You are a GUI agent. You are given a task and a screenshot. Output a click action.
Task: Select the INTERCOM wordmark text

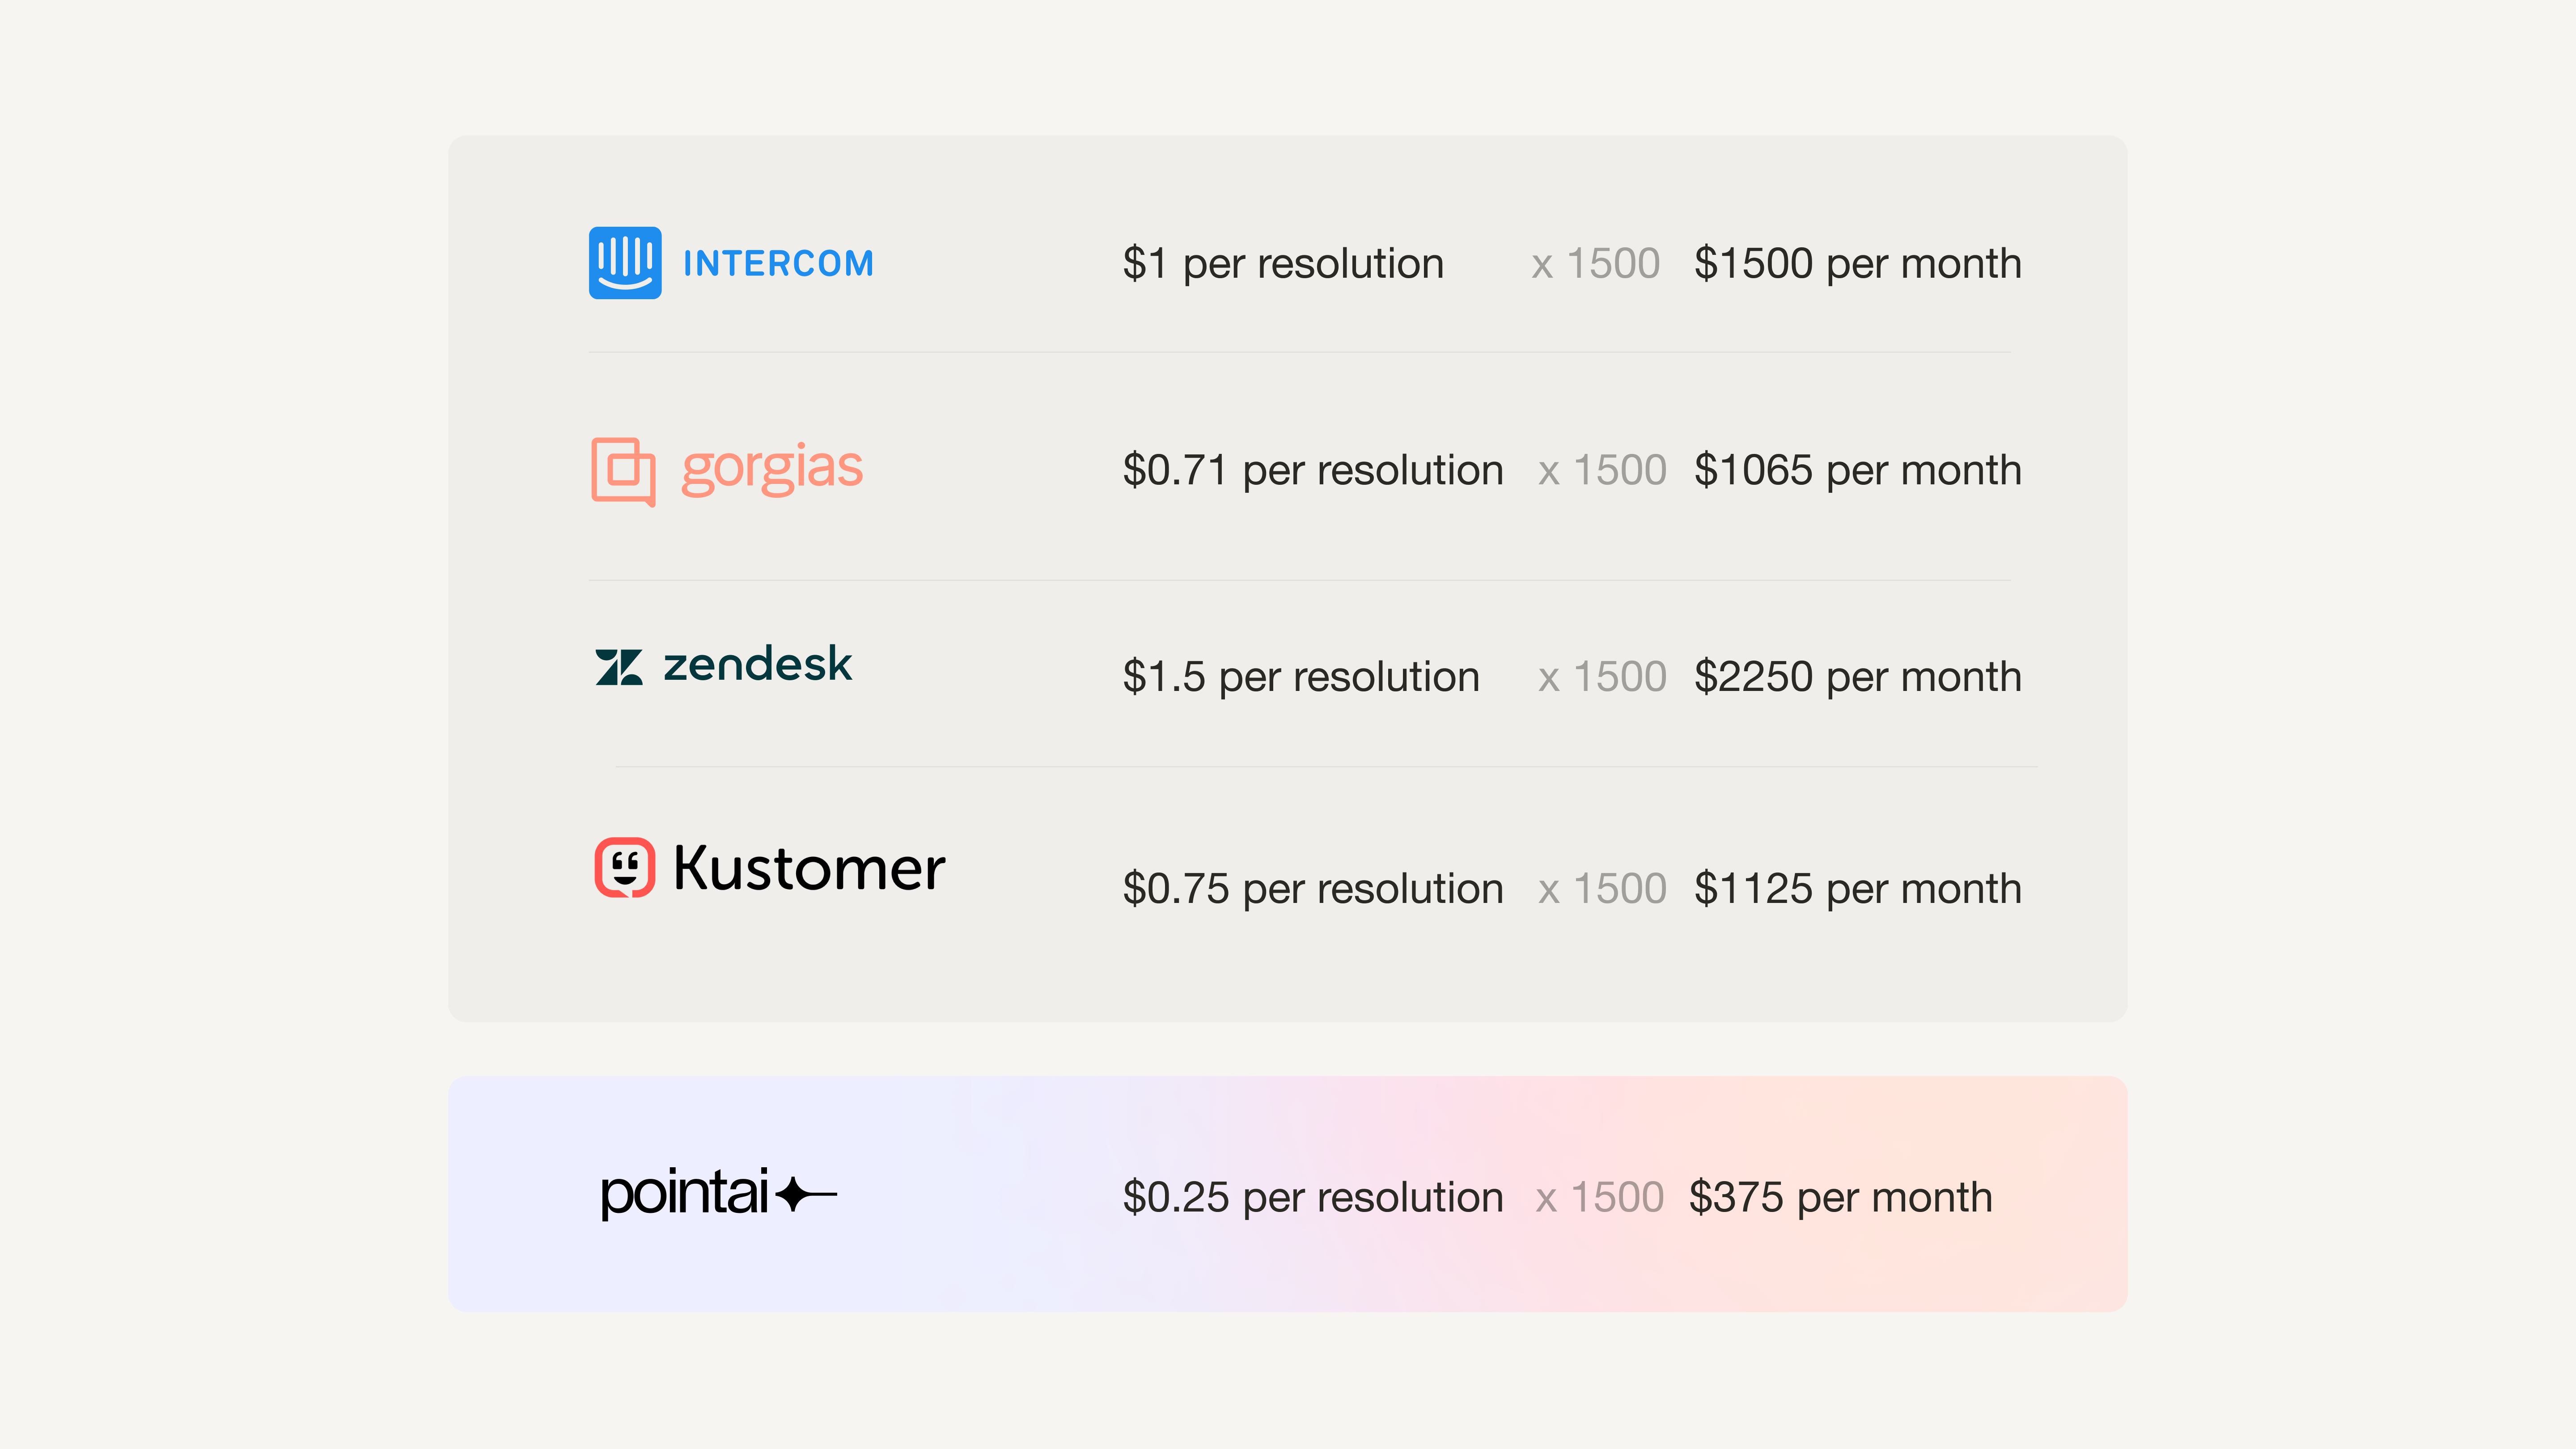[778, 264]
